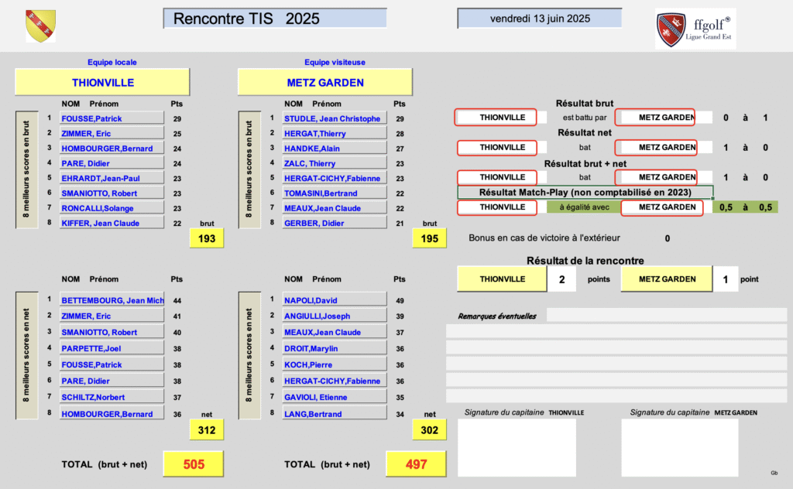Viewport: 793px width, 489px height.
Task: Select the THIONVILLE cell under Equipe locale
Action: coord(102,83)
